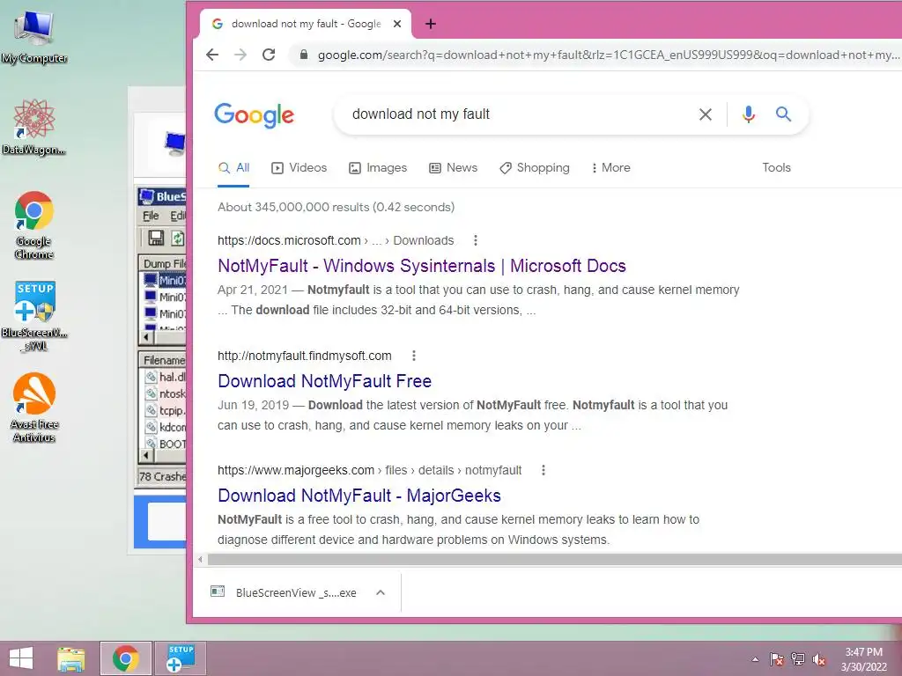Open the Windows Start button
Screen dimensions: 902x676
pos(21,658)
